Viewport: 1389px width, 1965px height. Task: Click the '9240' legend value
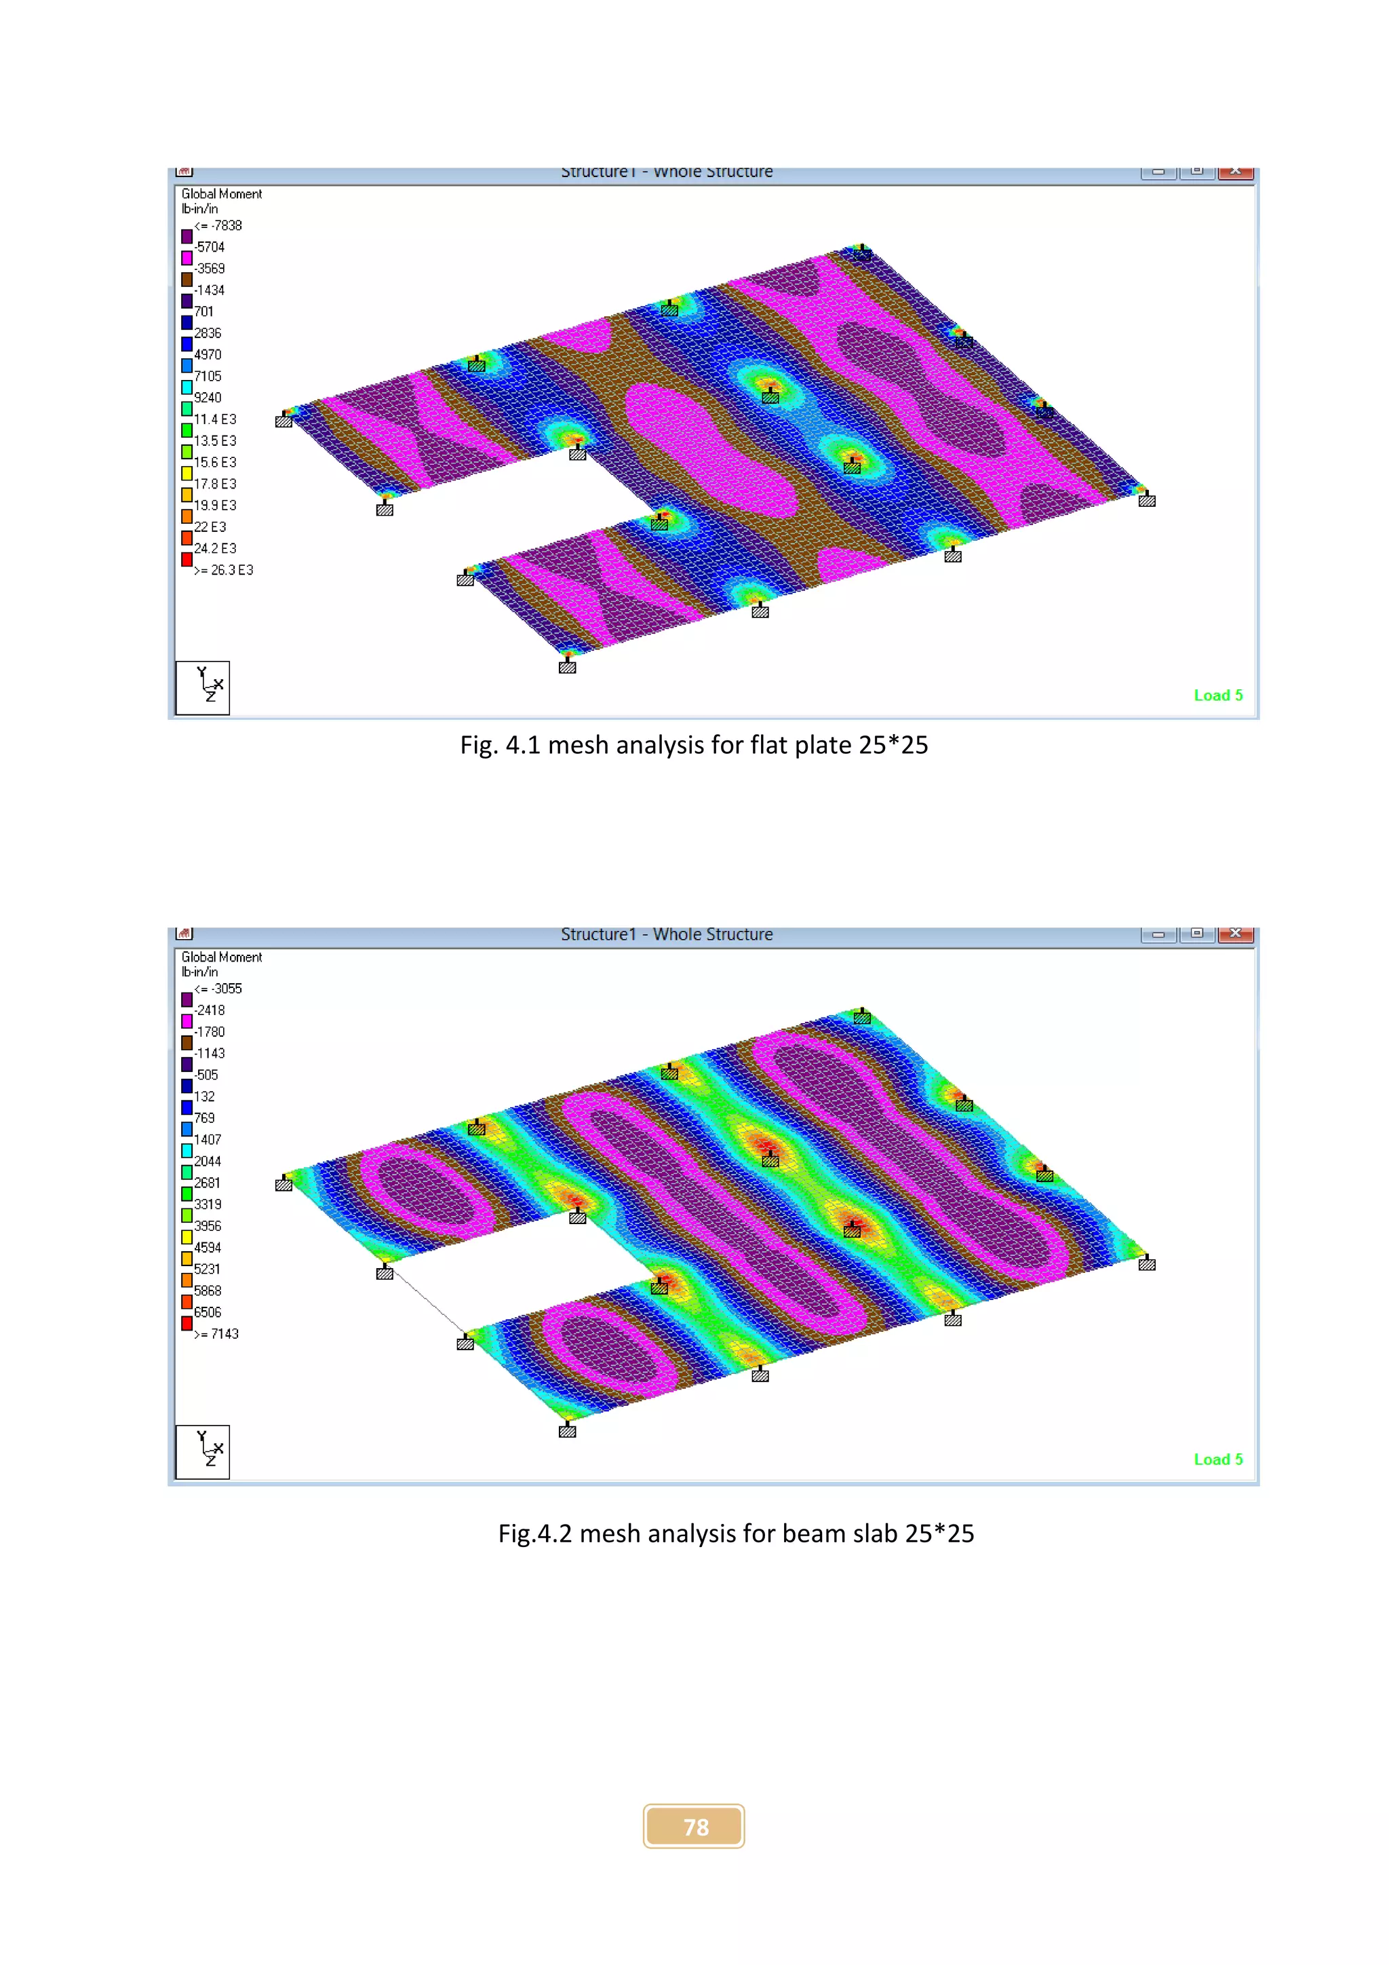(x=208, y=398)
